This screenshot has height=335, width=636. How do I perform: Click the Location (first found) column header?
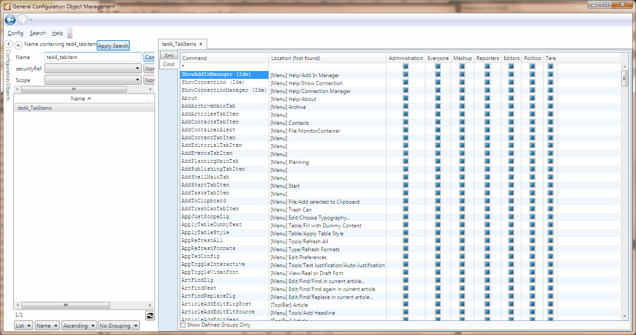point(327,58)
